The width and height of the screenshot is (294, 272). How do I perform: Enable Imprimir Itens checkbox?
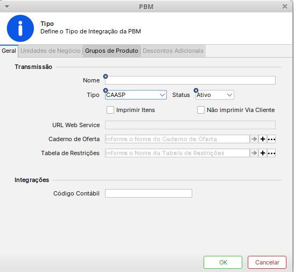(110, 110)
